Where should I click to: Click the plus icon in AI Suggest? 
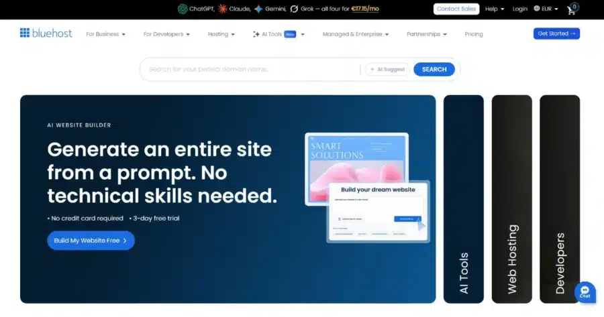pyautogui.click(x=372, y=69)
